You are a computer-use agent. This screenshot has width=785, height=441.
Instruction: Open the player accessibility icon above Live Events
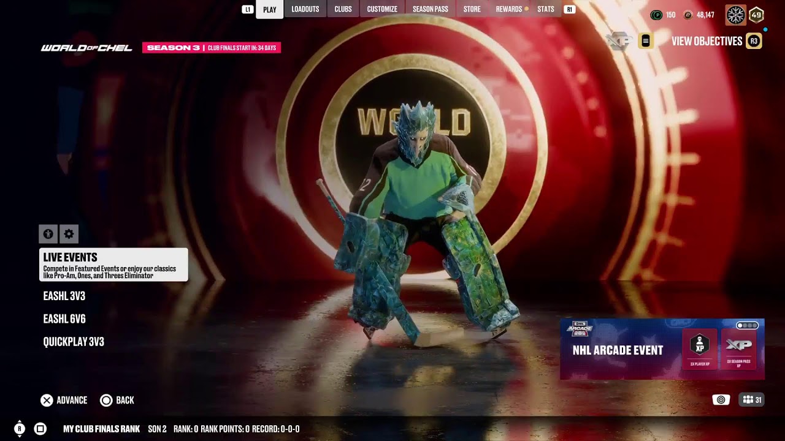[48, 234]
